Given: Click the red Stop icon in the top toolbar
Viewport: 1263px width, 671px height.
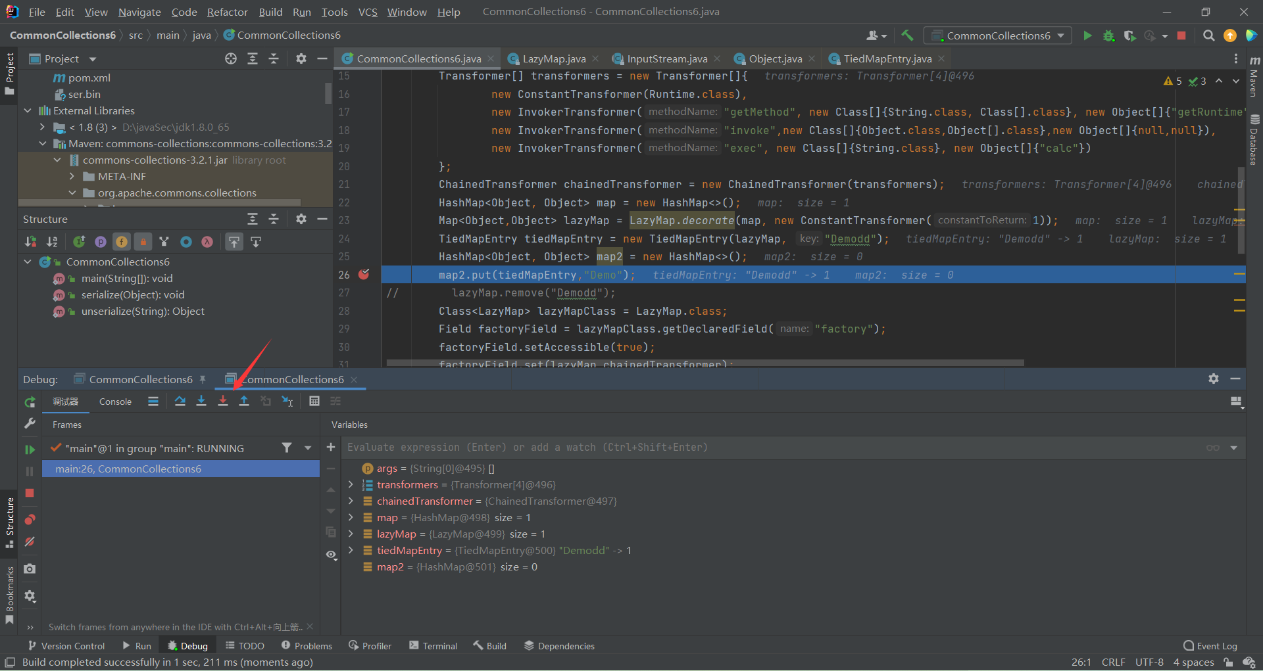Looking at the screenshot, I should click(x=1181, y=35).
